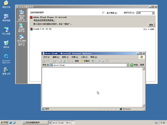Select broadband connection (宽带上网) desktop shortcut
Image resolution: width=167 pixels, height=125 pixels.
coord(6,71)
